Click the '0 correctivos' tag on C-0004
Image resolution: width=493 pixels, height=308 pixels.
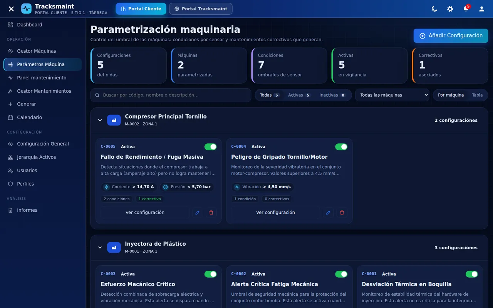[277, 199]
